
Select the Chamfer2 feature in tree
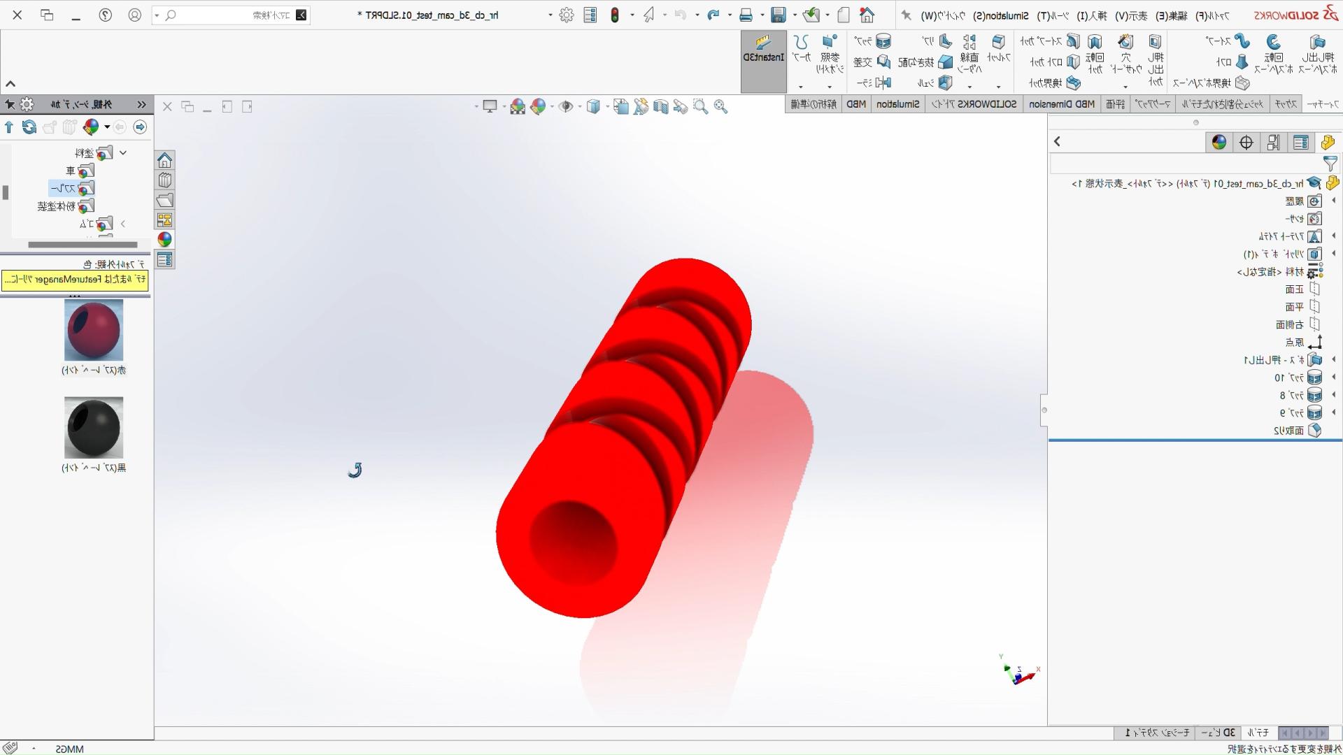1298,431
